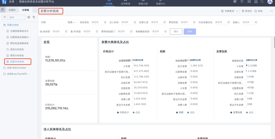Switch to the 应用管理 navigation tab

coord(125,3)
